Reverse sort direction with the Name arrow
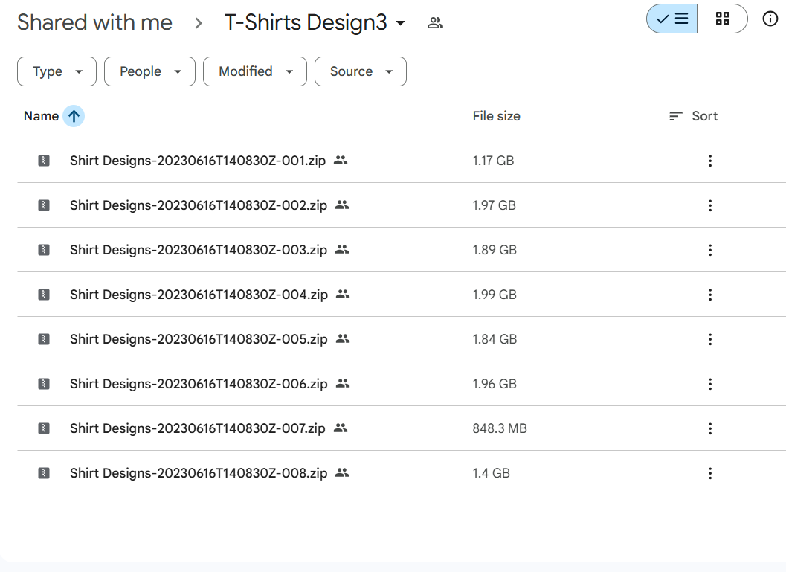This screenshot has height=572, width=786. (x=74, y=116)
